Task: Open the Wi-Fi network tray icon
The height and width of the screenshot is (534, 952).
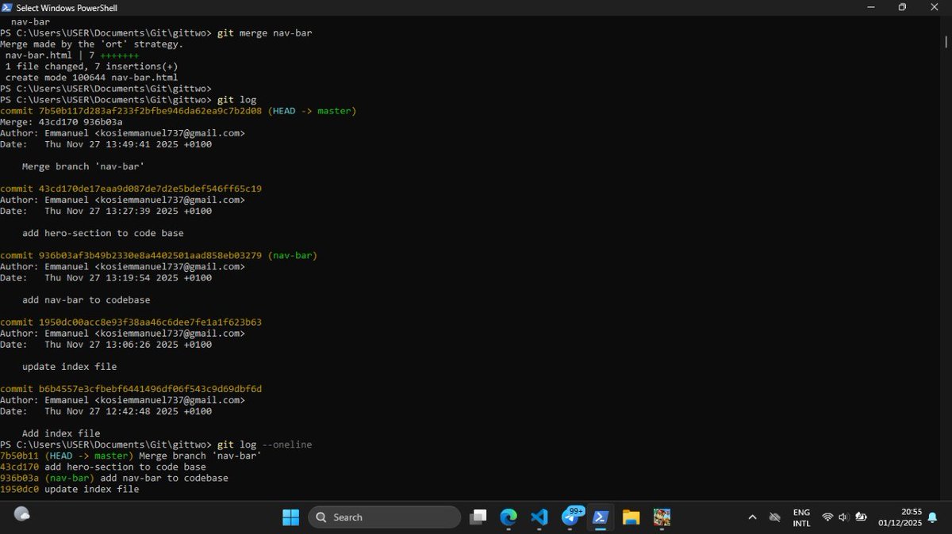Action: [827, 517]
